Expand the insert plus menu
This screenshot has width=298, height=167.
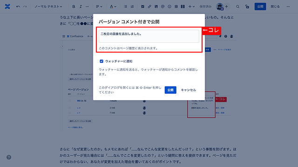[191, 6]
